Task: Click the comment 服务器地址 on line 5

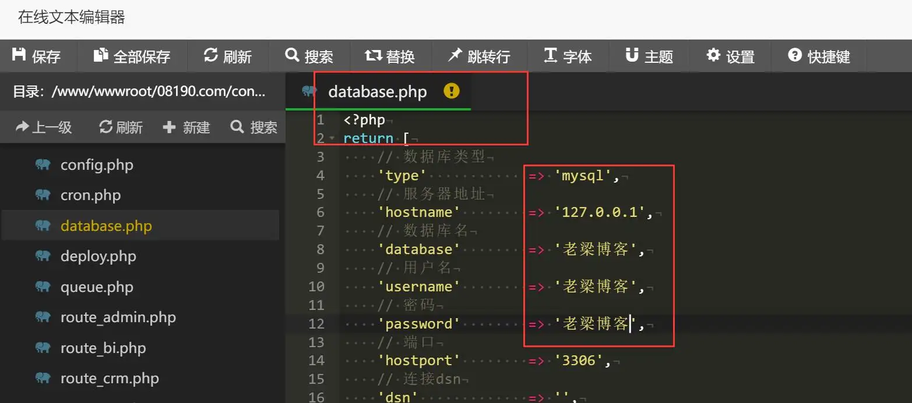Action: point(444,194)
